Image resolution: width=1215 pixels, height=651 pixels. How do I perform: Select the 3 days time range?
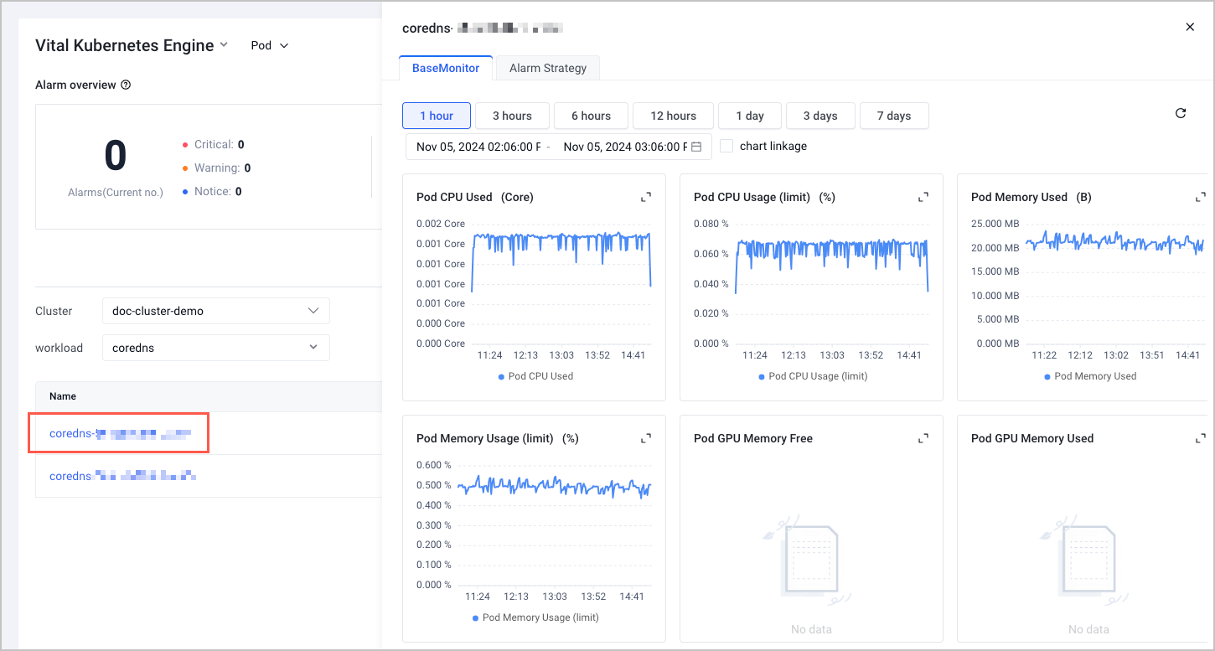tap(820, 116)
